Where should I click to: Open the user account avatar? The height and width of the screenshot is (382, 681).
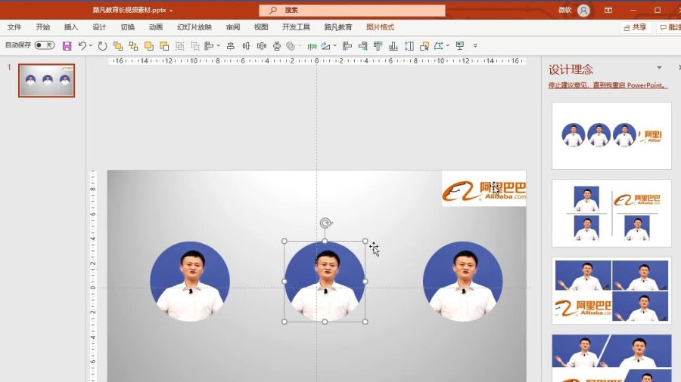pyautogui.click(x=583, y=10)
